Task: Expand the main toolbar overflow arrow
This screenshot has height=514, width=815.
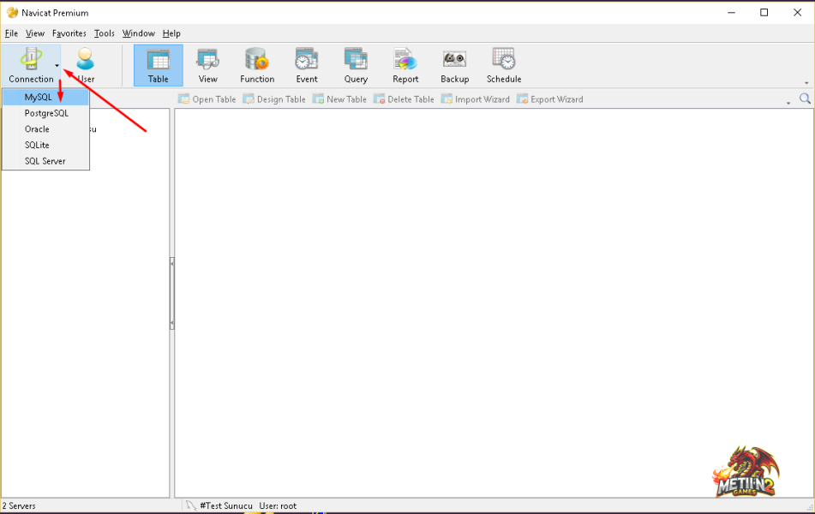Action: click(x=806, y=82)
